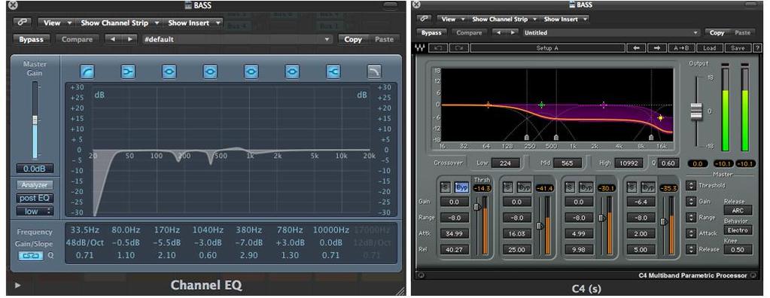
Task: Open the Untitled preset dropdown in C4
Action: (611, 32)
